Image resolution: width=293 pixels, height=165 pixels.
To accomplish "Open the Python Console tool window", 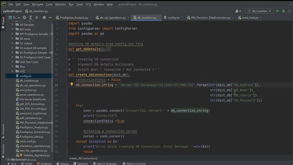I will 134,164.
